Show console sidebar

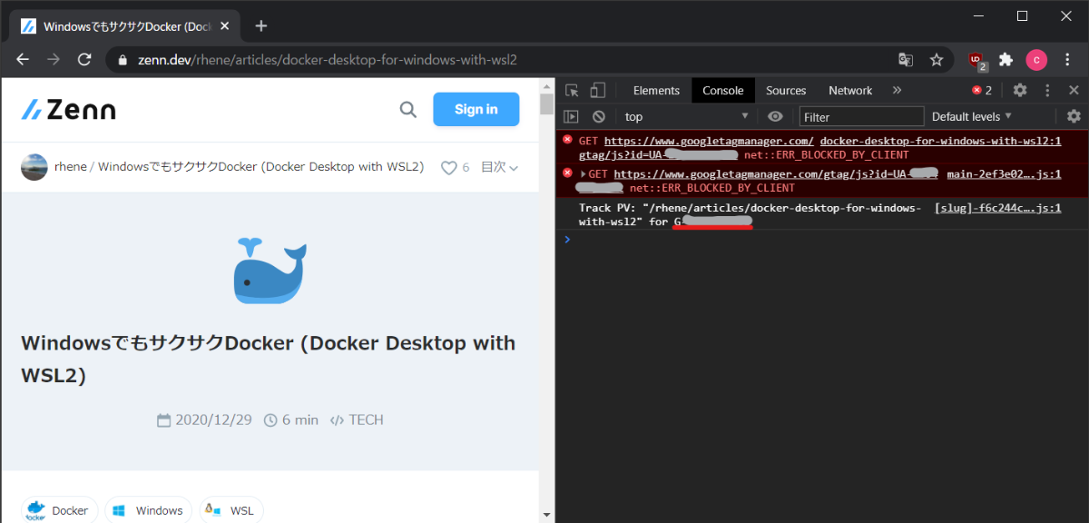pyautogui.click(x=571, y=116)
